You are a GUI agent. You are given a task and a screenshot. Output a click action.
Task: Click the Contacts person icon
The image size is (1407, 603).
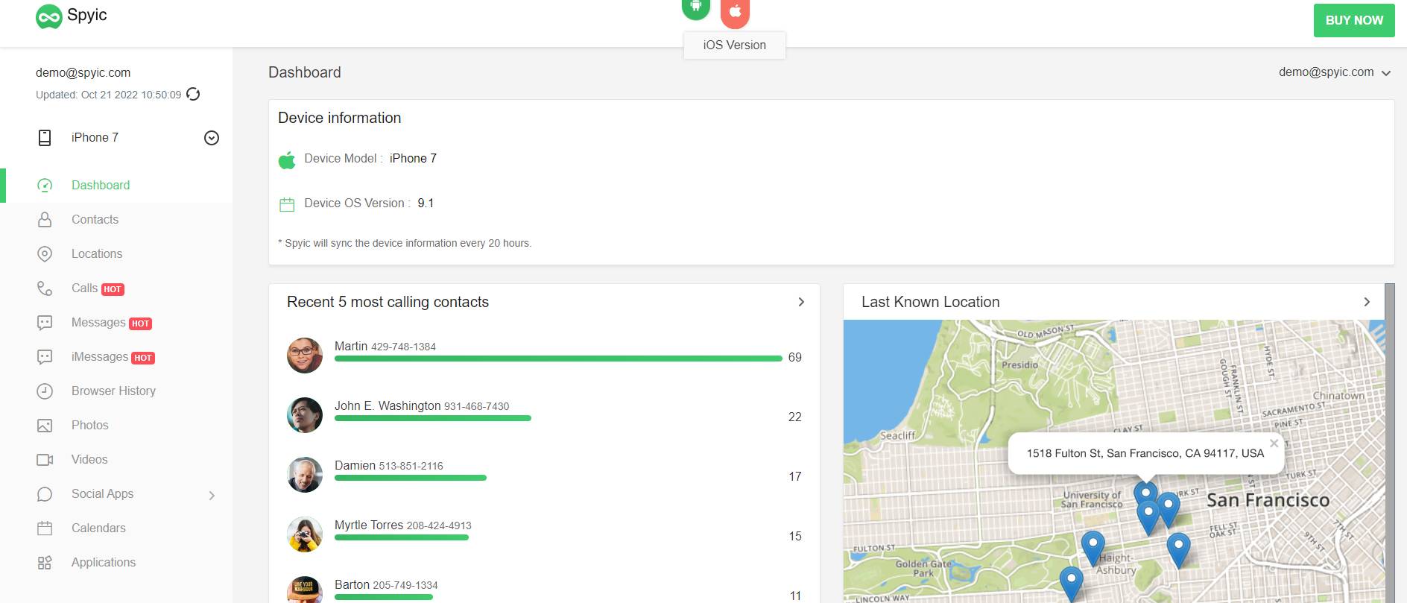click(45, 220)
